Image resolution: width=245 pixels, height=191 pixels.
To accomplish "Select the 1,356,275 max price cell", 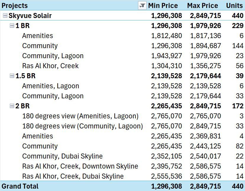I will point(205,66).
